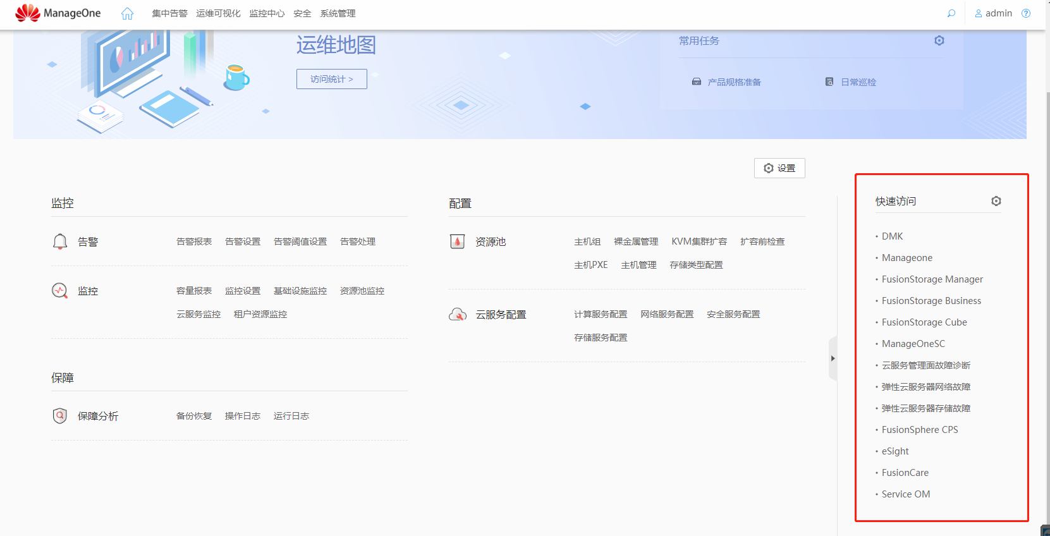
Task: Open the 运维可视化 menu
Action: 218,13
